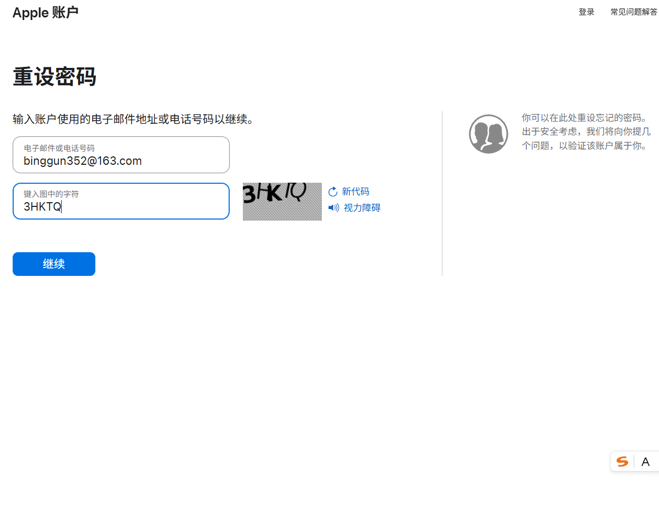This screenshot has height=516, width=659.
Task: Click the speaker icon beside 视力障碍
Action: coord(333,208)
